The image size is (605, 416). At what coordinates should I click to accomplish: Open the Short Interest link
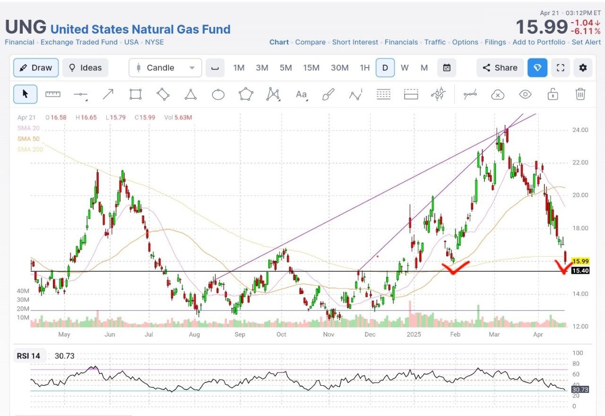[x=355, y=42]
